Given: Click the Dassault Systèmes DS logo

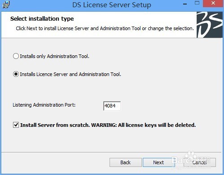Looking at the screenshot, I should [210, 25].
